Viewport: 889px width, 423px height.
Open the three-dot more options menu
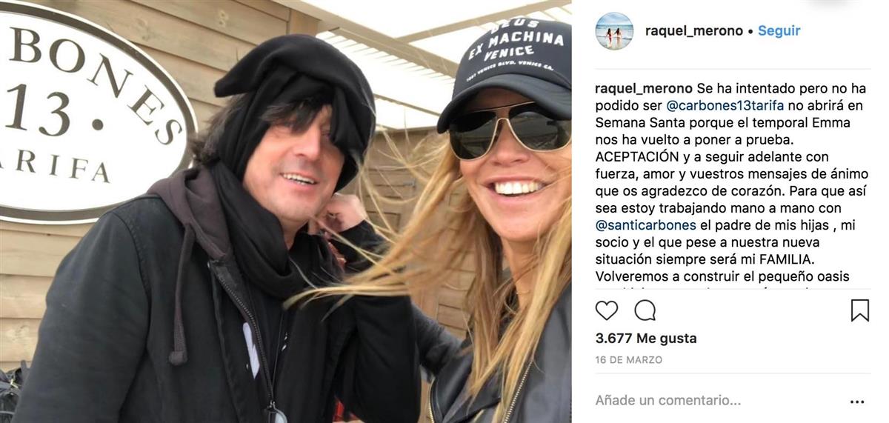click(x=857, y=402)
